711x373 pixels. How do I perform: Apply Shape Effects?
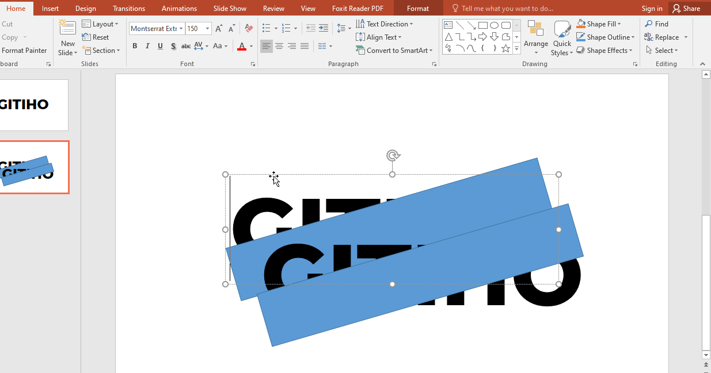tap(605, 50)
